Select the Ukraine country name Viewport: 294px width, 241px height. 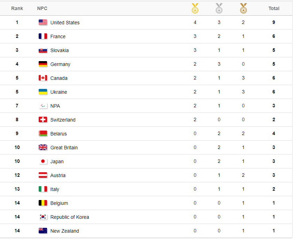pos(59,92)
